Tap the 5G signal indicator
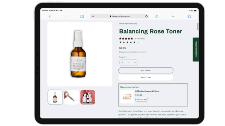225x126 pixels. 192,11
